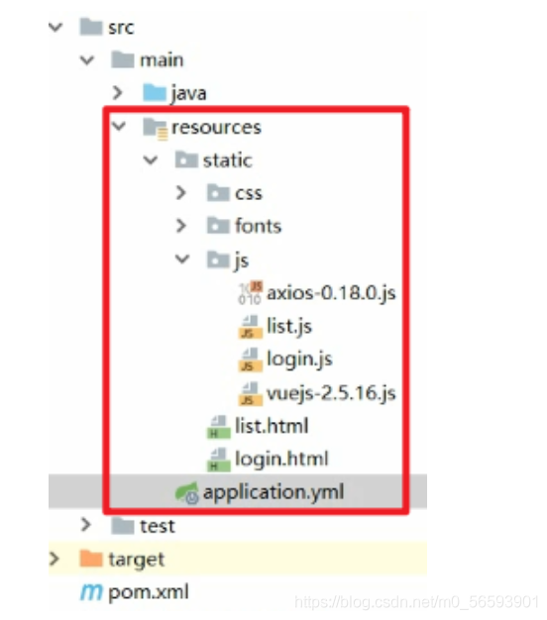Click the list.js JavaScript file icon
The height and width of the screenshot is (620, 547).
[250, 327]
